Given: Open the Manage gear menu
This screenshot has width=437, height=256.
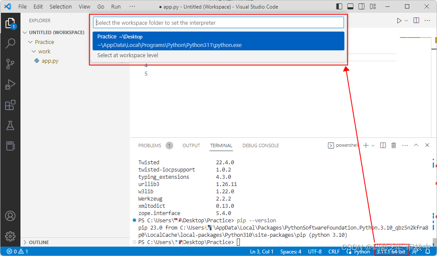Looking at the screenshot, I should (10, 236).
